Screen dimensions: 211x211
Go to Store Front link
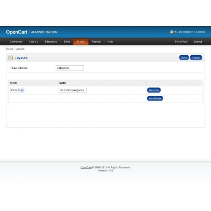pos(181,42)
